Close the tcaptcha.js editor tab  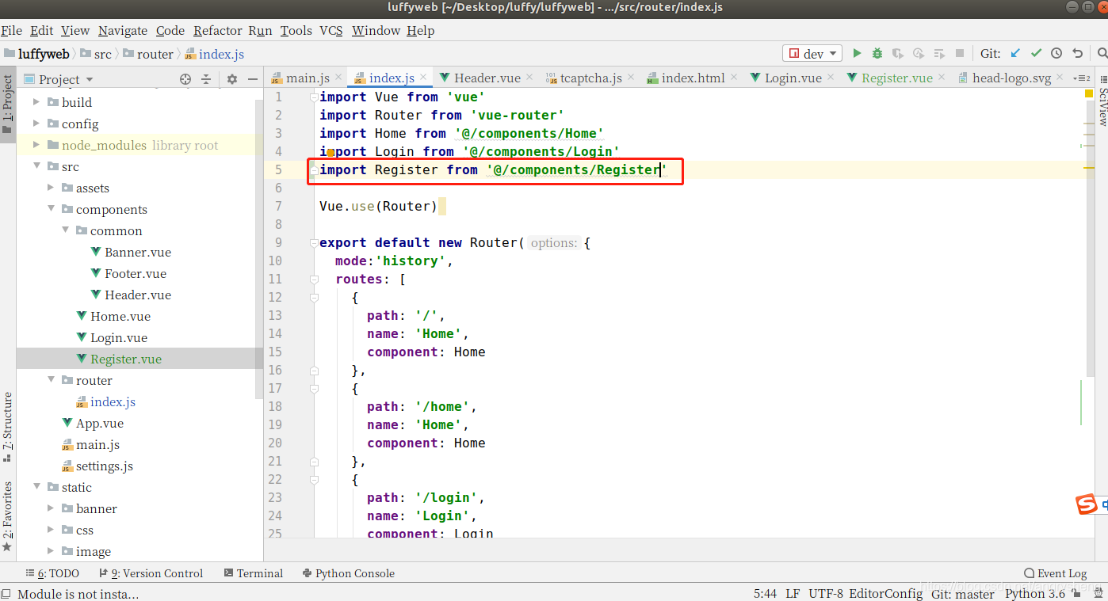[631, 77]
